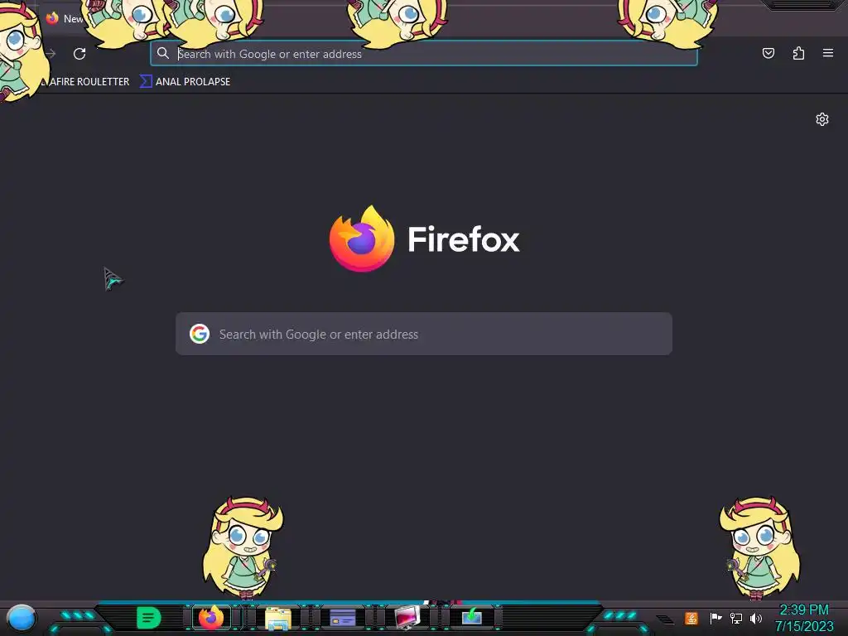Reload the current page
The height and width of the screenshot is (636, 848).
pyautogui.click(x=79, y=54)
